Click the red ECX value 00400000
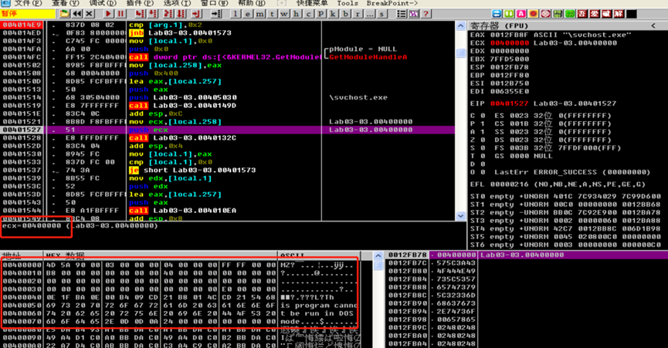 [x=509, y=43]
